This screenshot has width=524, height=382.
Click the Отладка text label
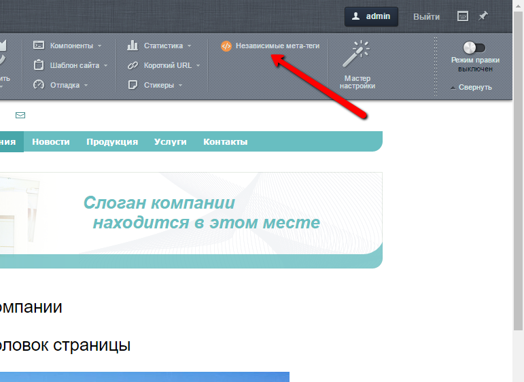(65, 85)
